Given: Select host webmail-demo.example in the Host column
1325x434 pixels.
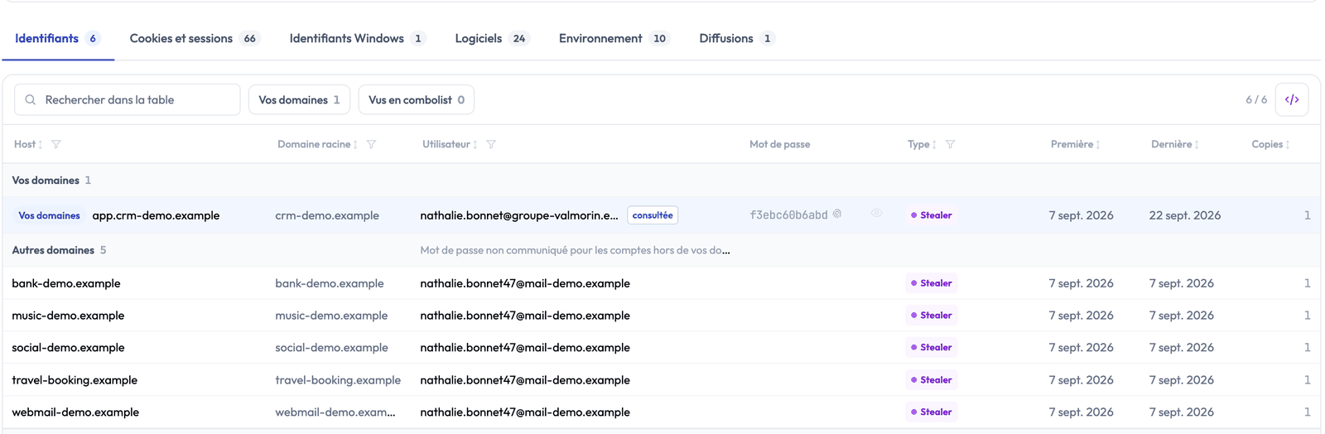Looking at the screenshot, I should tap(75, 412).
